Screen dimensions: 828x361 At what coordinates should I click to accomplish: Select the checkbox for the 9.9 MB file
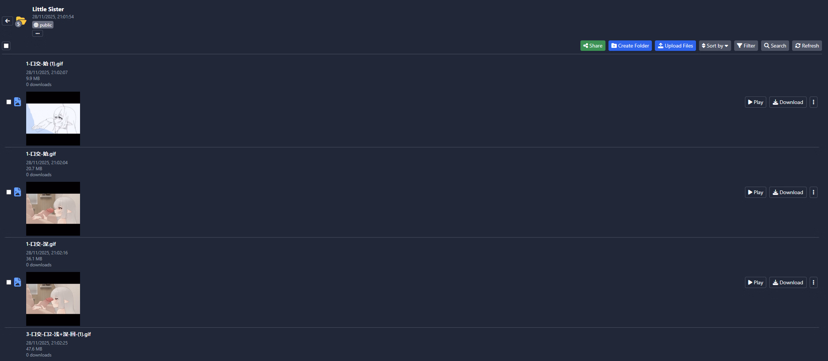[x=9, y=102]
